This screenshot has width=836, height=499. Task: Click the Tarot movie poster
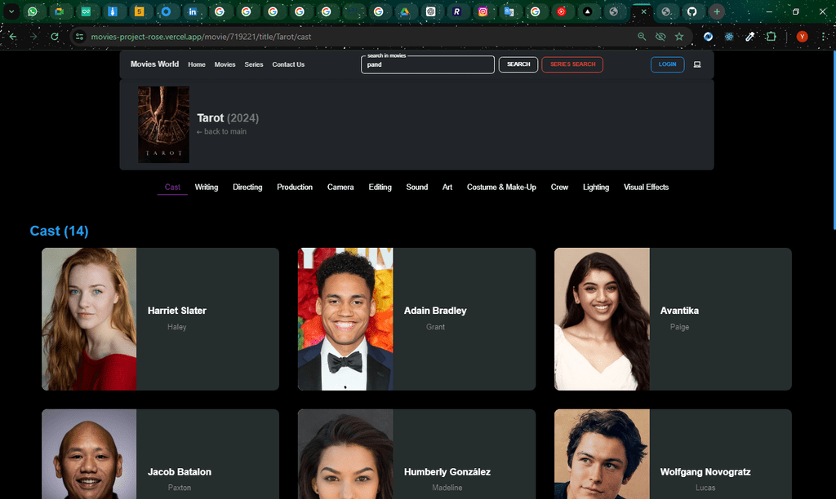[163, 125]
